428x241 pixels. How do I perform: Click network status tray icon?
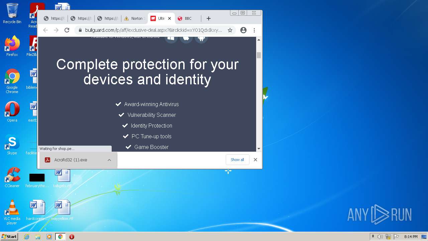388,237
